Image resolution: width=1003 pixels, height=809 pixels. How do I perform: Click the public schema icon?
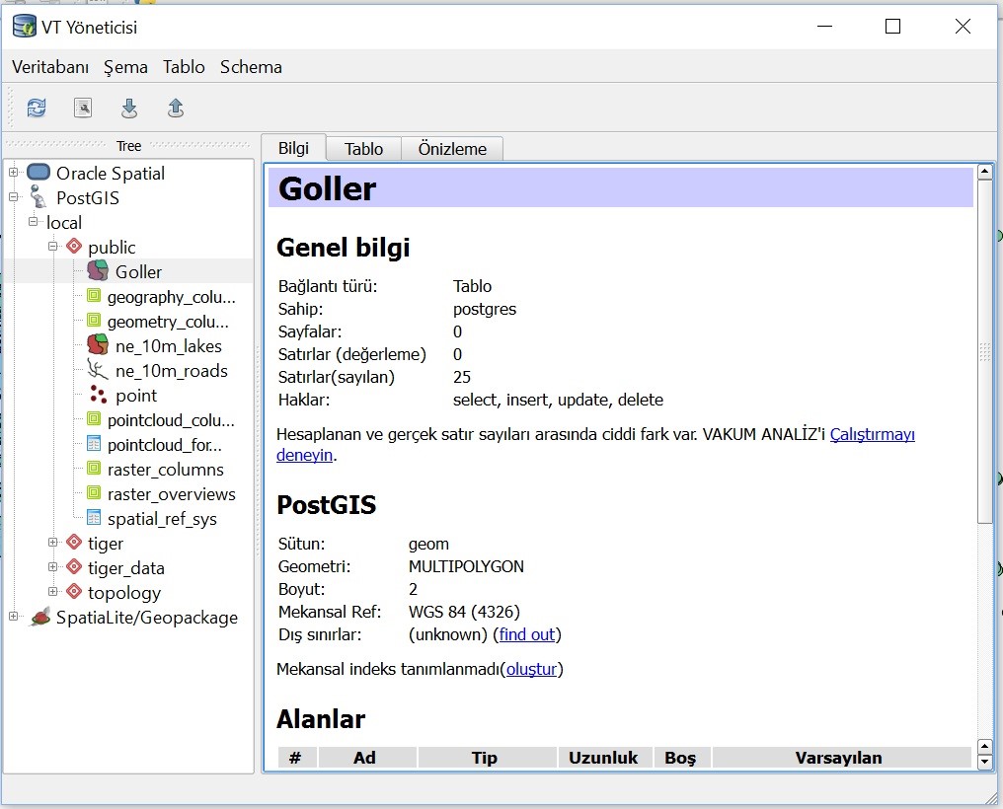(74, 246)
